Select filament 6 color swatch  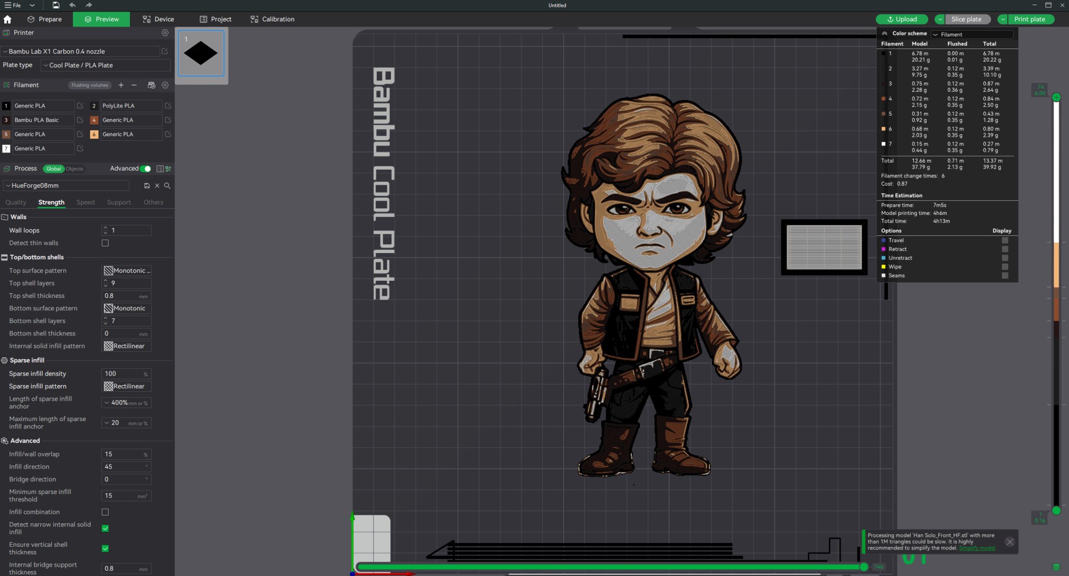click(94, 134)
